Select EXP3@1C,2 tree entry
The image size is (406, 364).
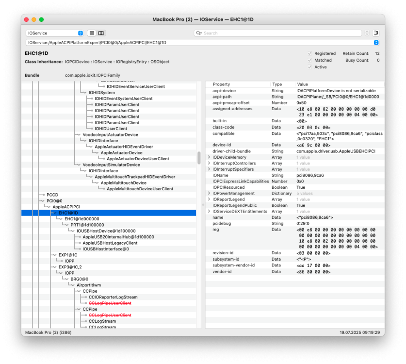point(70,267)
